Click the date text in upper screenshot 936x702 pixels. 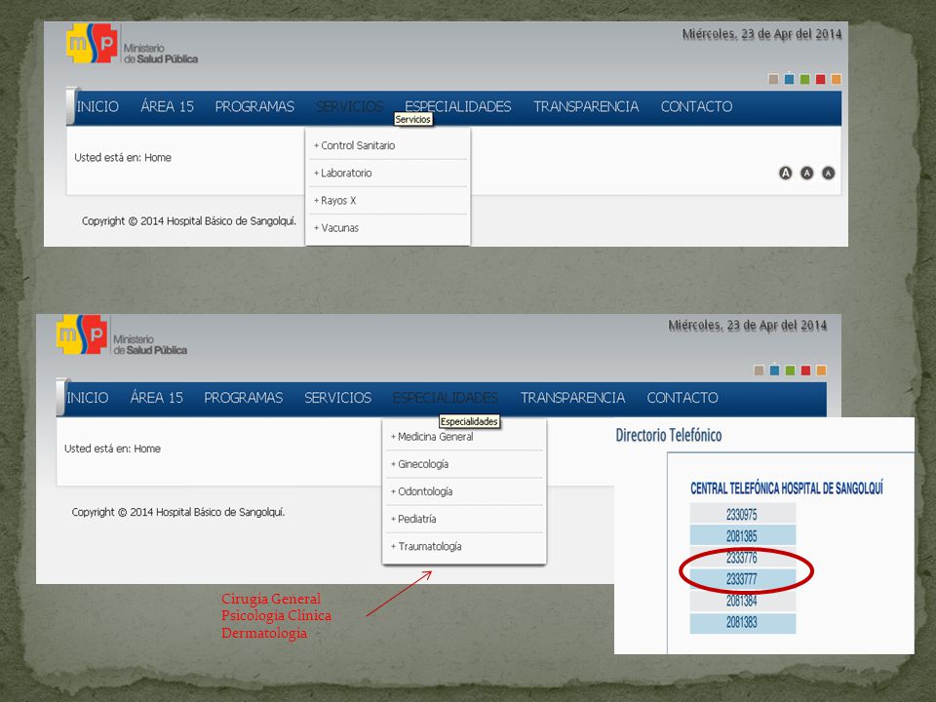coord(761,35)
